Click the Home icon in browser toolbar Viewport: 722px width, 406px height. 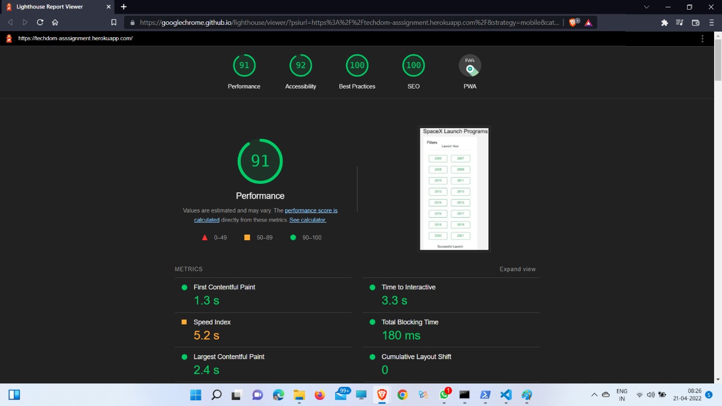pos(55,22)
